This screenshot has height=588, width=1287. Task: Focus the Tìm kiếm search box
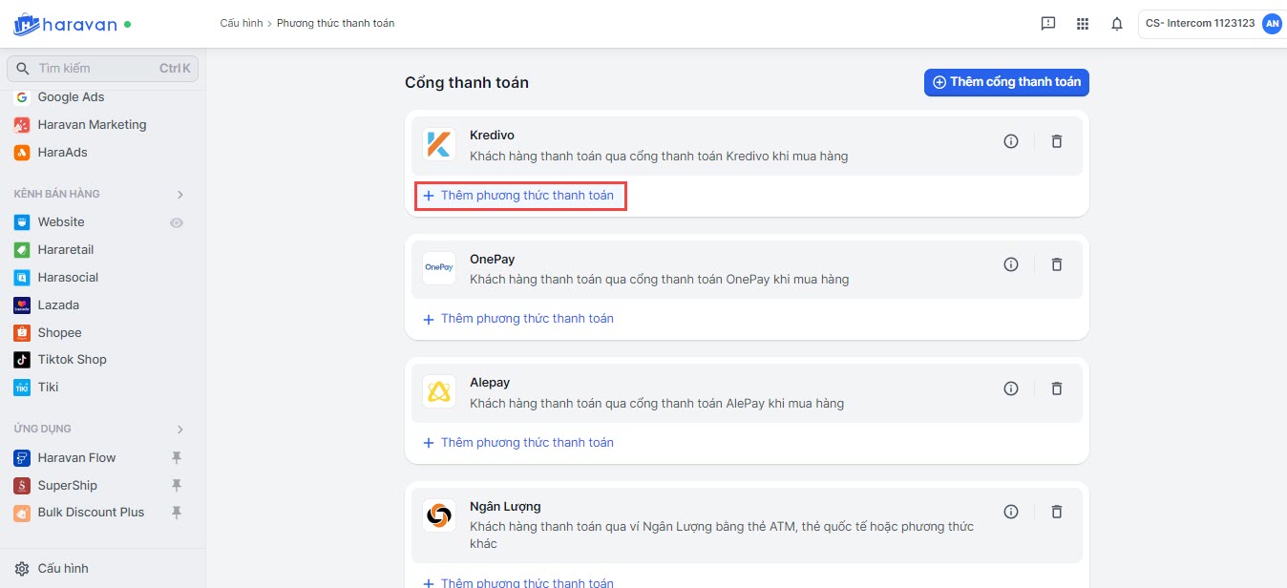tap(95, 69)
